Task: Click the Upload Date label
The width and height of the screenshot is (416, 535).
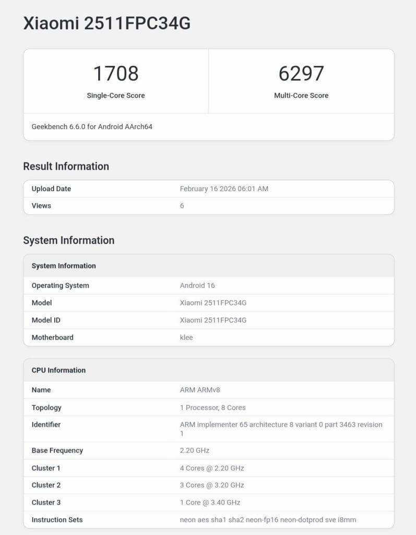Action: 52,189
